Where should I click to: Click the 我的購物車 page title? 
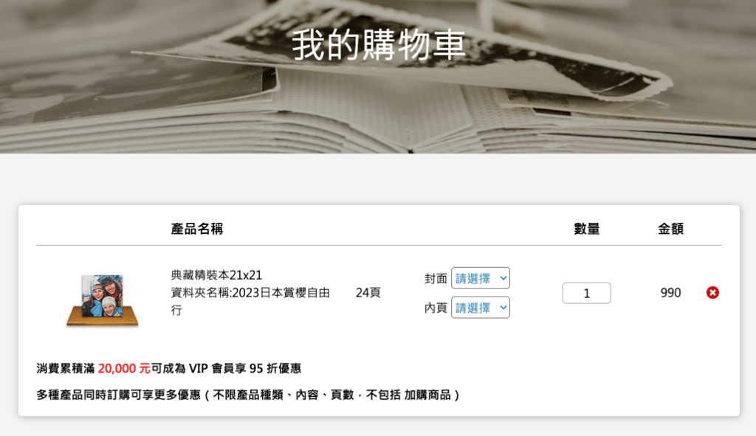pos(378,46)
